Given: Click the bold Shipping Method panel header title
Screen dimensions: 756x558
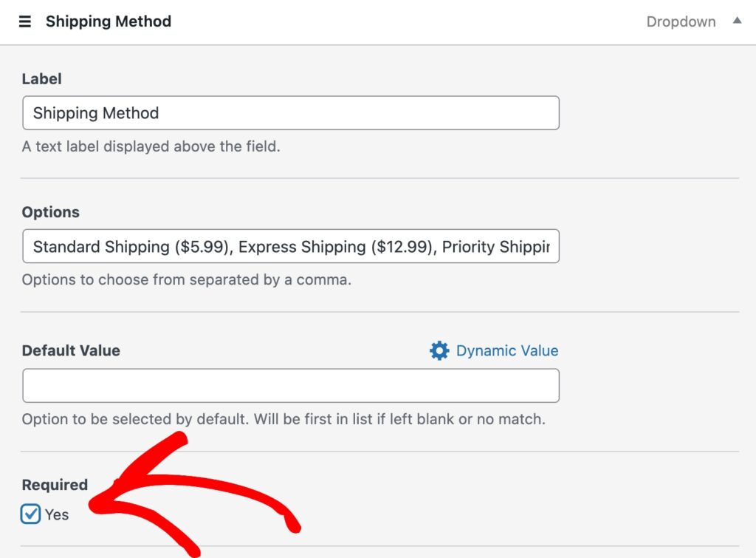Looking at the screenshot, I should pos(109,22).
